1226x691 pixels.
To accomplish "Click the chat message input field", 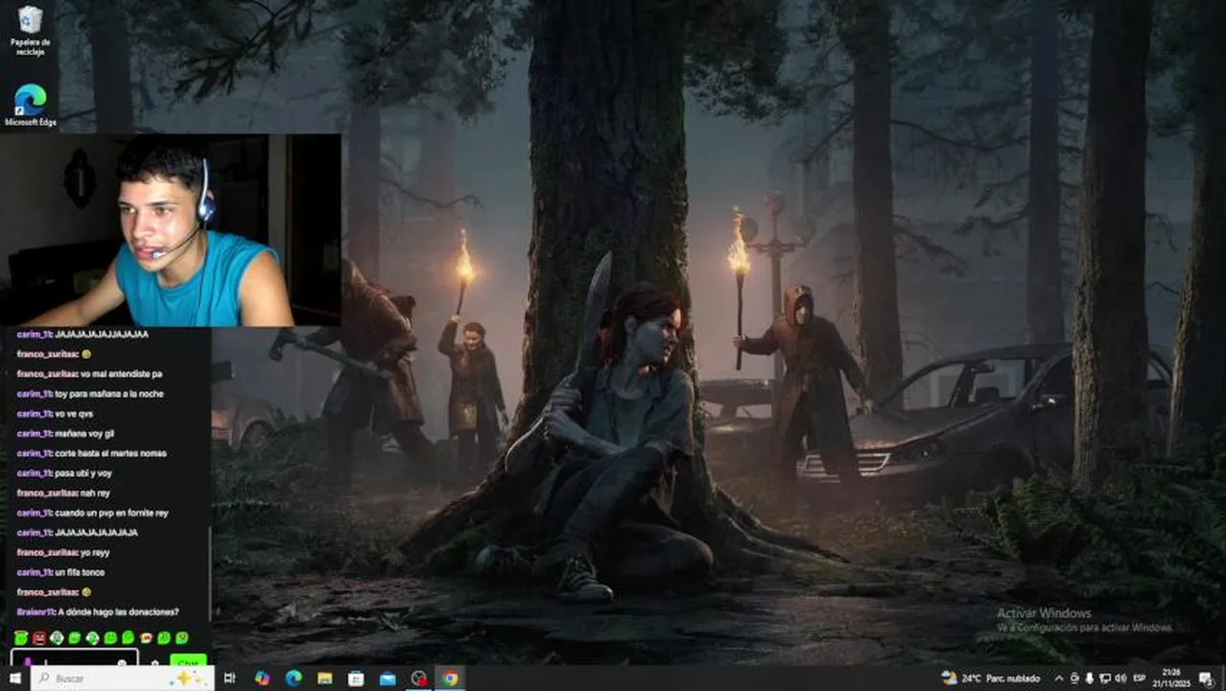I will coord(74,658).
